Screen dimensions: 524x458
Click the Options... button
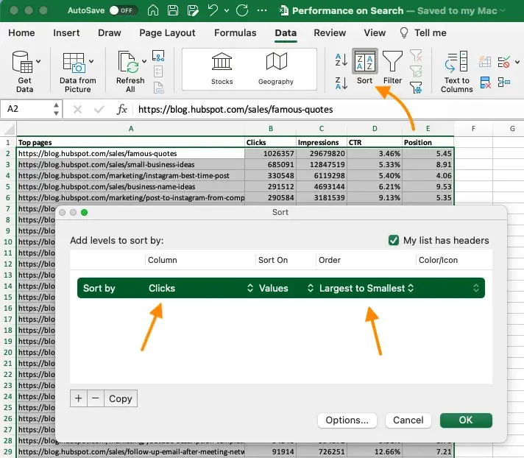click(x=347, y=420)
